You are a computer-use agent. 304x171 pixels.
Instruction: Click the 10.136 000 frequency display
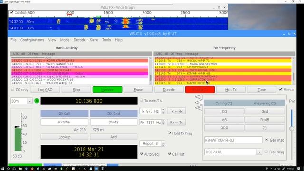(x=89, y=101)
